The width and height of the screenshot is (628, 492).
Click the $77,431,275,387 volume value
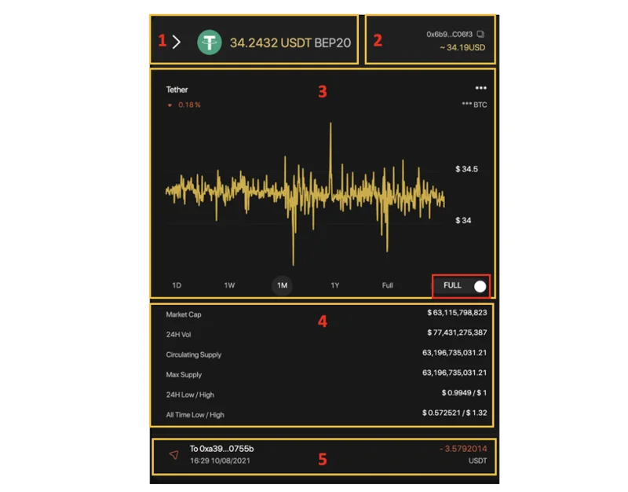click(457, 332)
